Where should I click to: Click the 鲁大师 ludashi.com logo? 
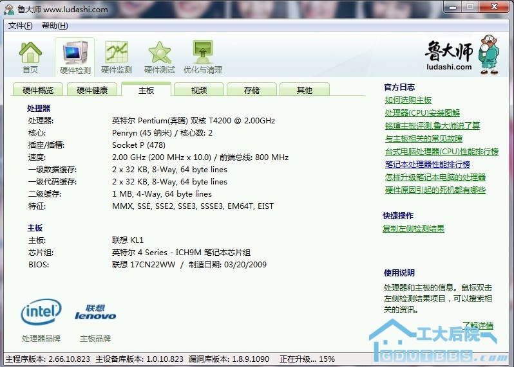click(x=462, y=54)
